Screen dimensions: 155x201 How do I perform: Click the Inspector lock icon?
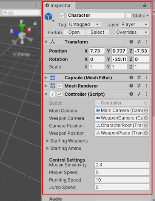[145, 5]
